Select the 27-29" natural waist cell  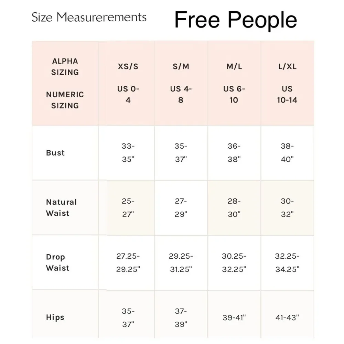pos(181,207)
